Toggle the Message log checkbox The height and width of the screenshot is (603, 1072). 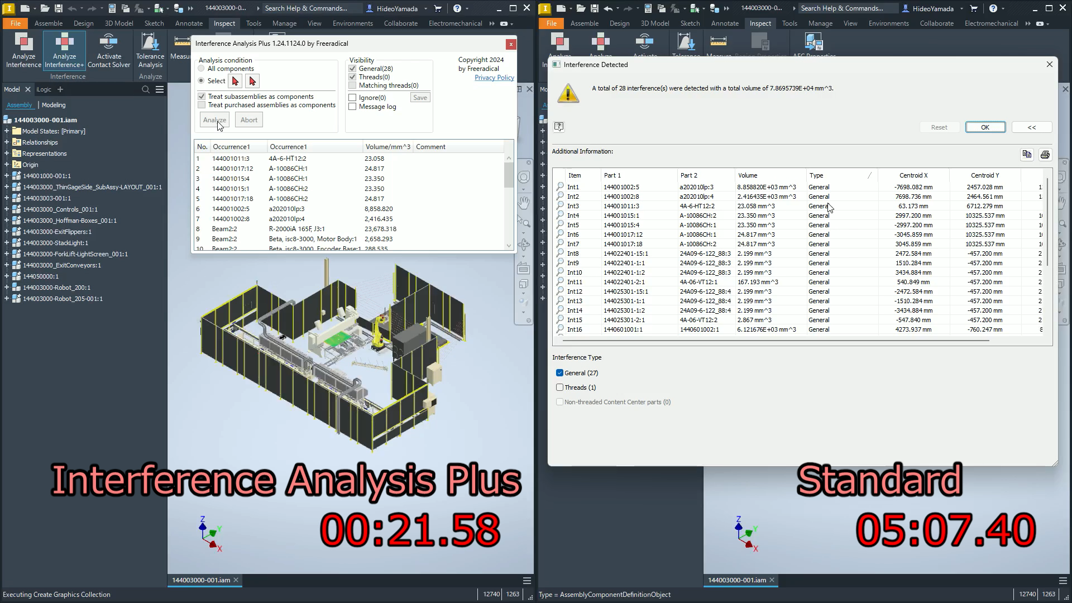coord(353,107)
